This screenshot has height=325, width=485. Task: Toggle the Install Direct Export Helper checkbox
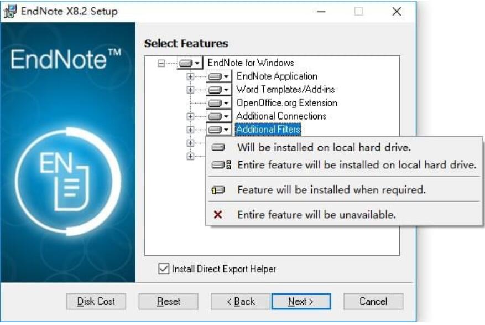163,269
